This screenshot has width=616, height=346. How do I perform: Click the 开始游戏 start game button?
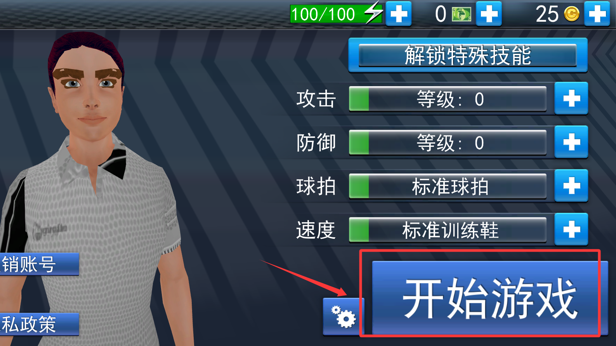pos(490,298)
